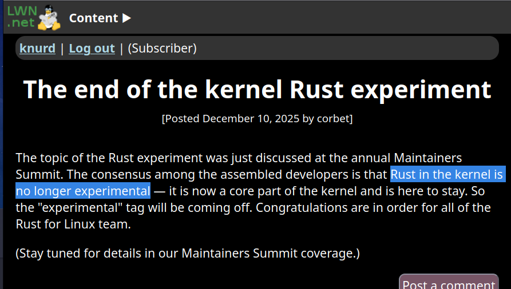
Task: Click the (Subscriber) status label
Action: click(x=162, y=49)
